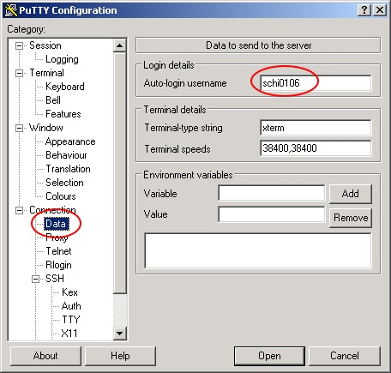Open the Auth category under SSH

click(71, 306)
